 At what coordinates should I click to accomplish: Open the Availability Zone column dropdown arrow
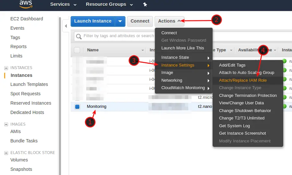click(x=275, y=50)
